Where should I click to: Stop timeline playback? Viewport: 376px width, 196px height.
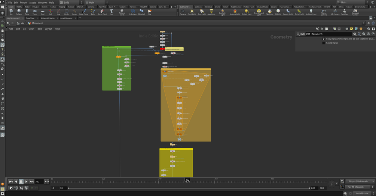[21, 182]
